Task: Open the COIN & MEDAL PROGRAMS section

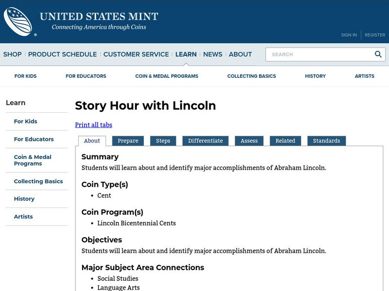Action: click(x=167, y=76)
